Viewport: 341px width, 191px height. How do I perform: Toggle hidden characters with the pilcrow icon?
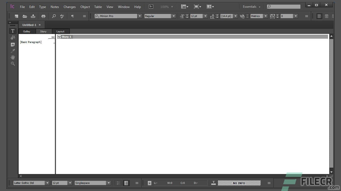coord(72,16)
